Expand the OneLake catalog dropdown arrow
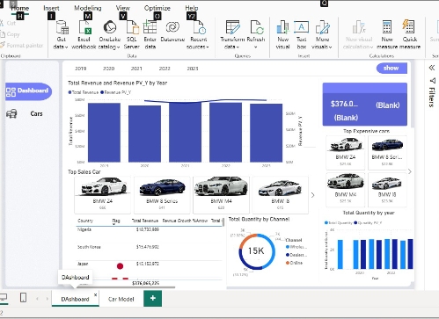The image size is (439, 319). 118,47
